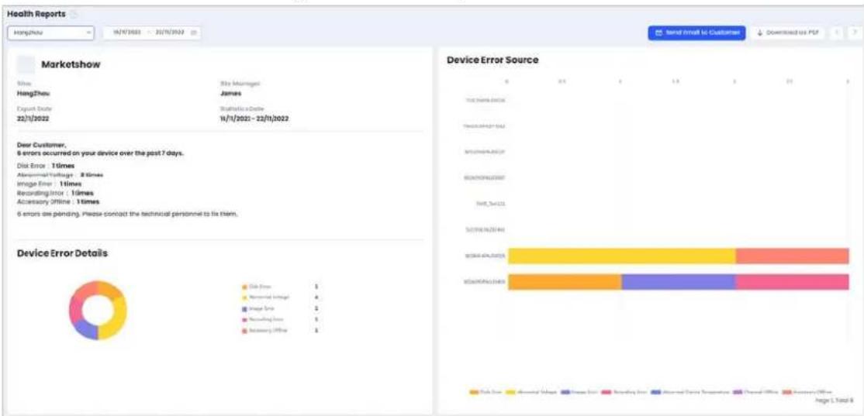Viewport: 864px width, 416px height.
Task: Click the Send Email to Customer button
Action: tap(697, 33)
